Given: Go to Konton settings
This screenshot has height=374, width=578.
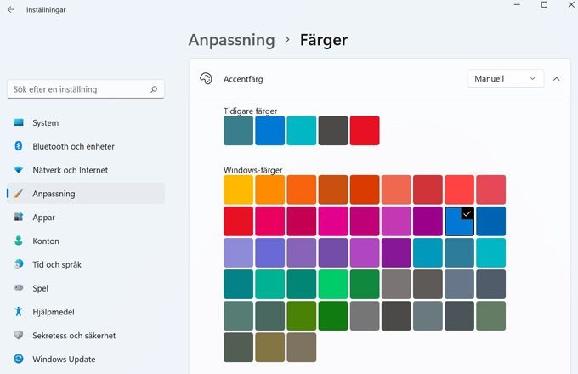Looking at the screenshot, I should tap(86, 241).
